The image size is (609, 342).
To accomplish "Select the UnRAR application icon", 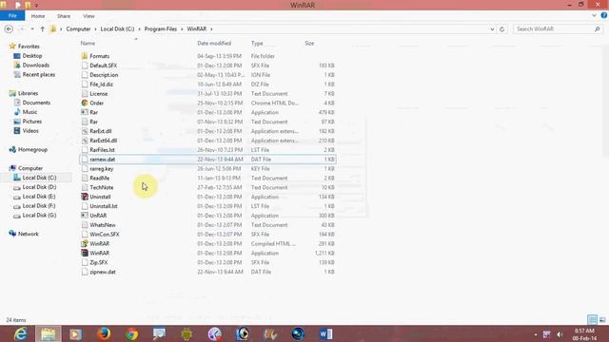I will pyautogui.click(x=85, y=216).
